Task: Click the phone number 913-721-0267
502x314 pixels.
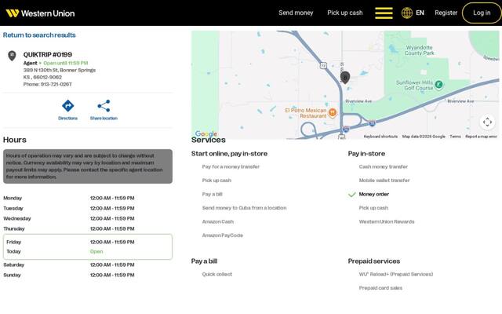Action: 56,84
